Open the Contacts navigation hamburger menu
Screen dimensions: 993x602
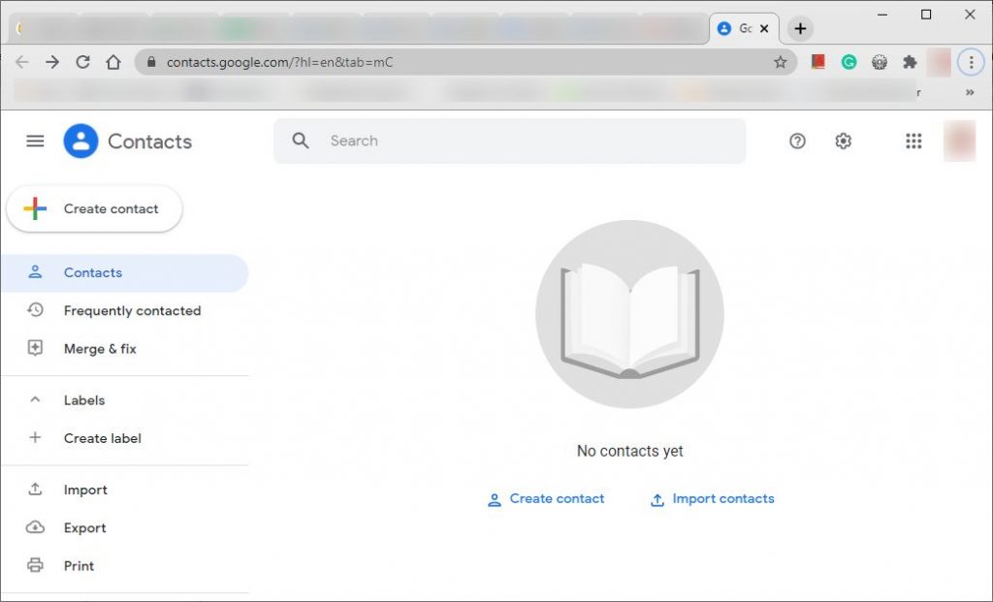35,141
